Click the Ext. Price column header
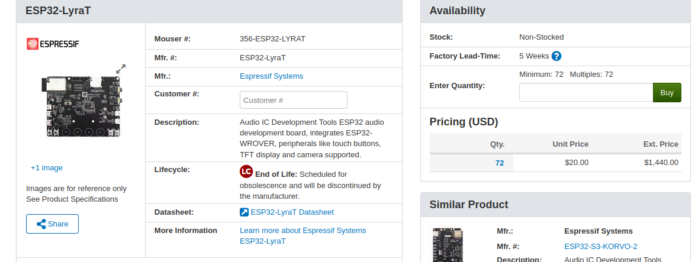Screen dimensions: 695x262 [661, 144]
